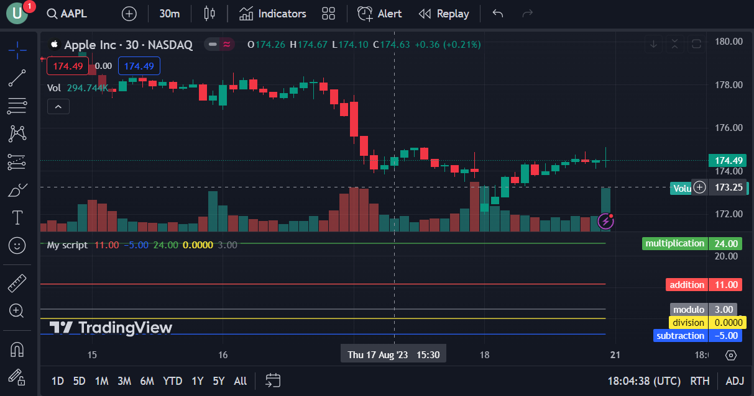This screenshot has width=754, height=396.
Task: Maximize the chart pane
Action: click(696, 44)
